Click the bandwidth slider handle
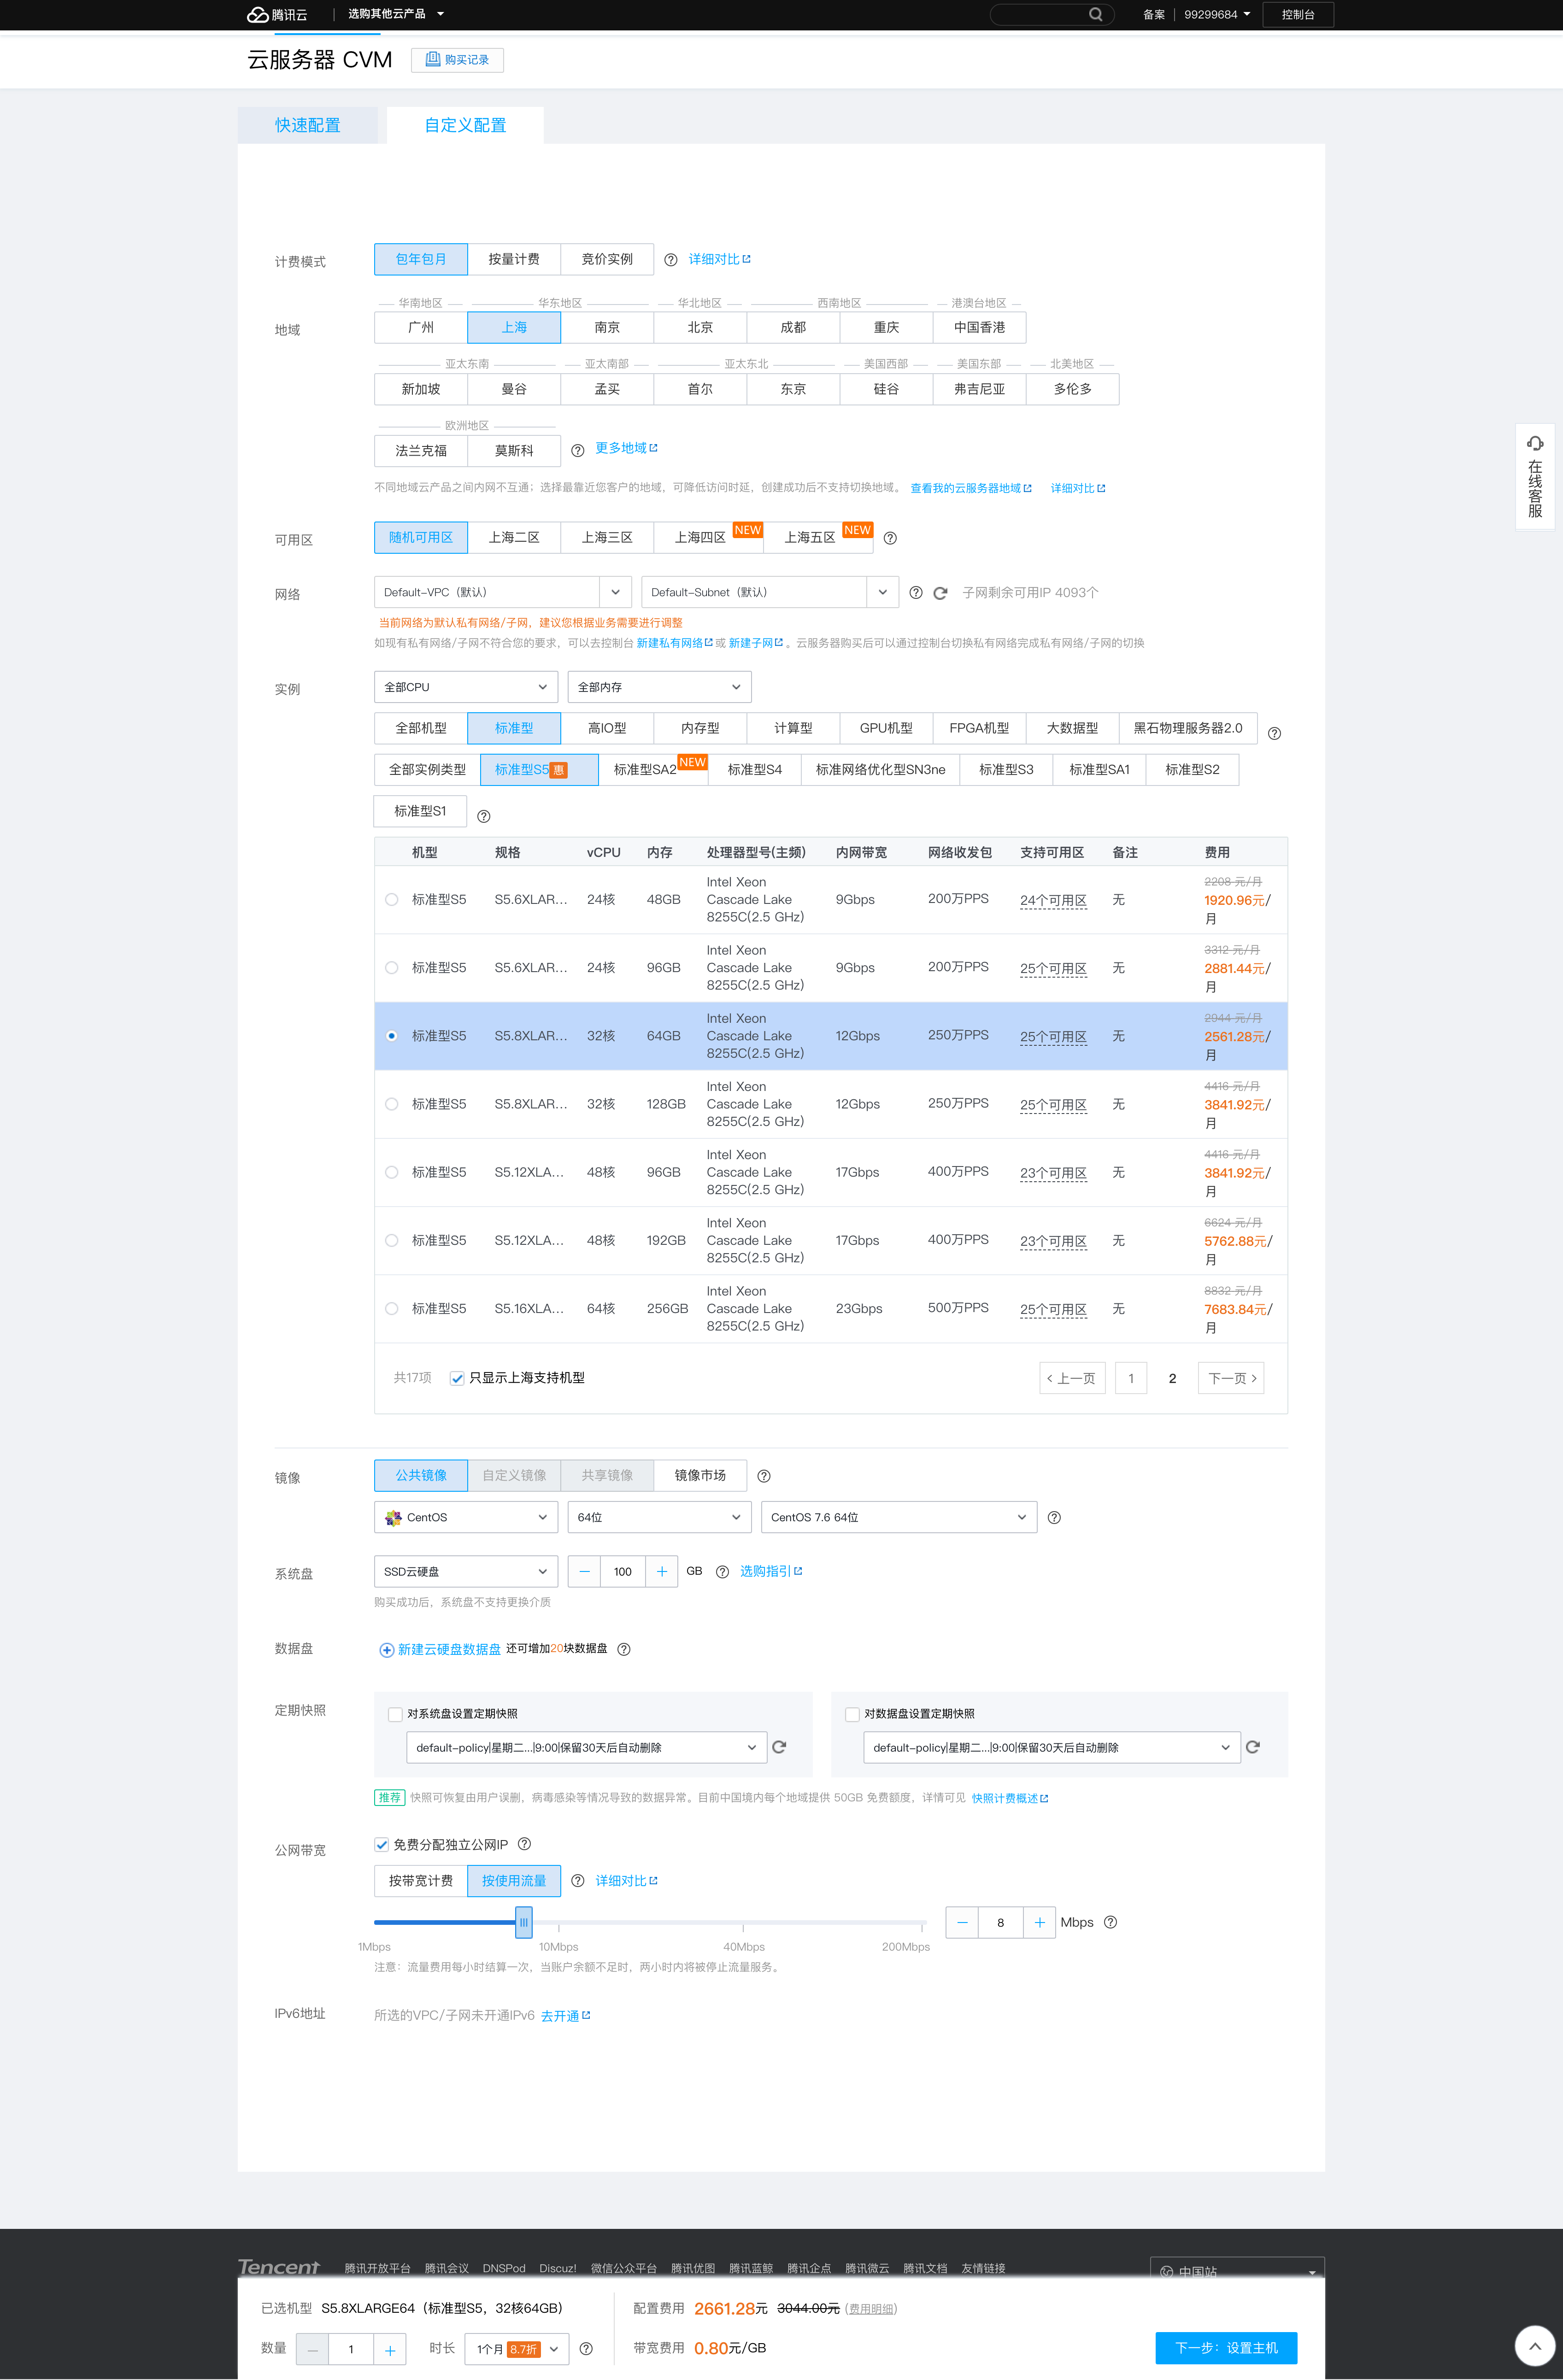 (523, 1922)
